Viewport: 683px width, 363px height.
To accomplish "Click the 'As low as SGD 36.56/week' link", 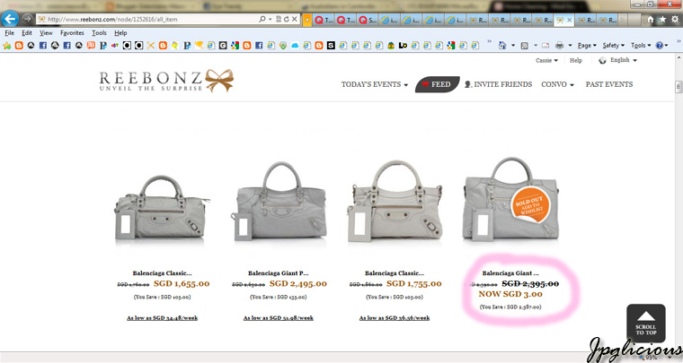I will 395,318.
